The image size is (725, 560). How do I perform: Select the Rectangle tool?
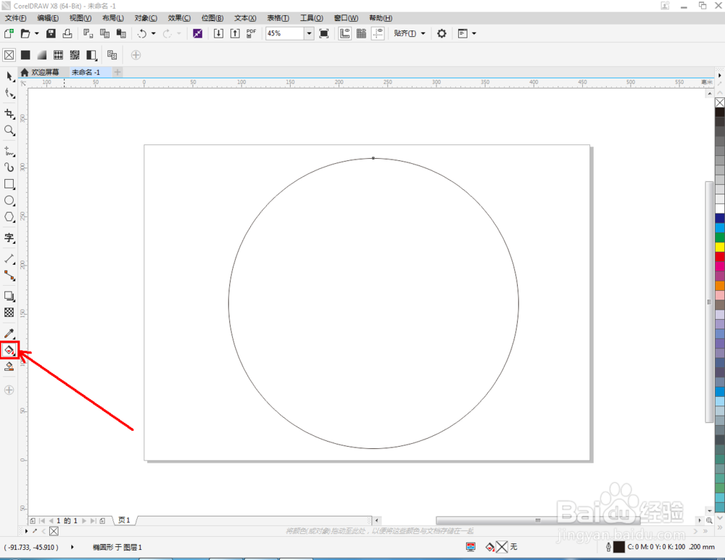tap(9, 184)
